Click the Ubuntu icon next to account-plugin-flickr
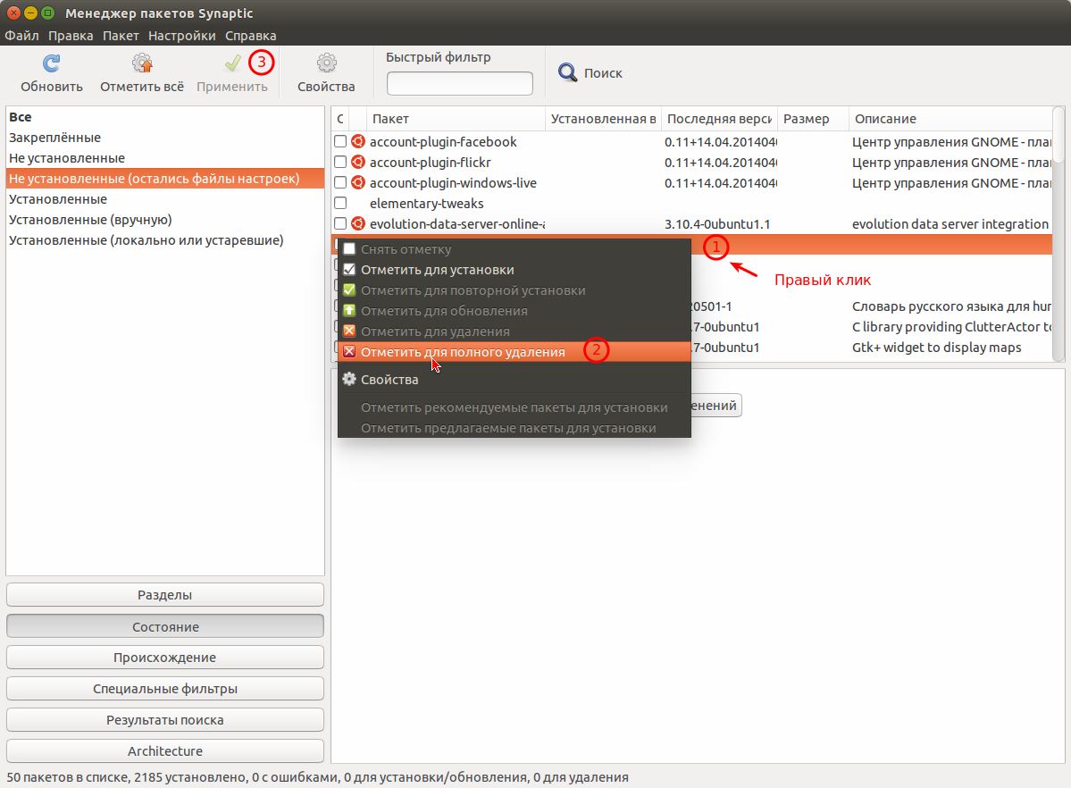1071x788 pixels. pyautogui.click(x=358, y=162)
